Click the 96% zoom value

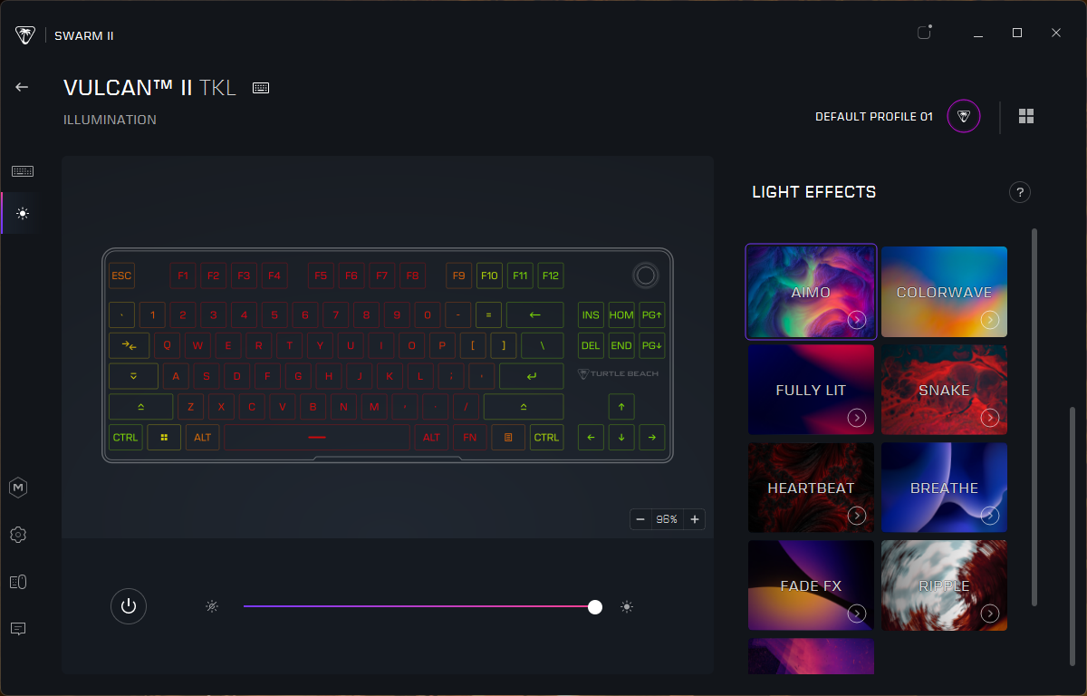point(668,519)
